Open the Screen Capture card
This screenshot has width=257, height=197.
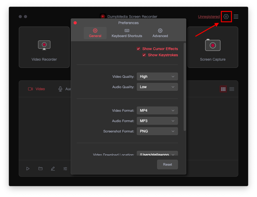click(213, 47)
